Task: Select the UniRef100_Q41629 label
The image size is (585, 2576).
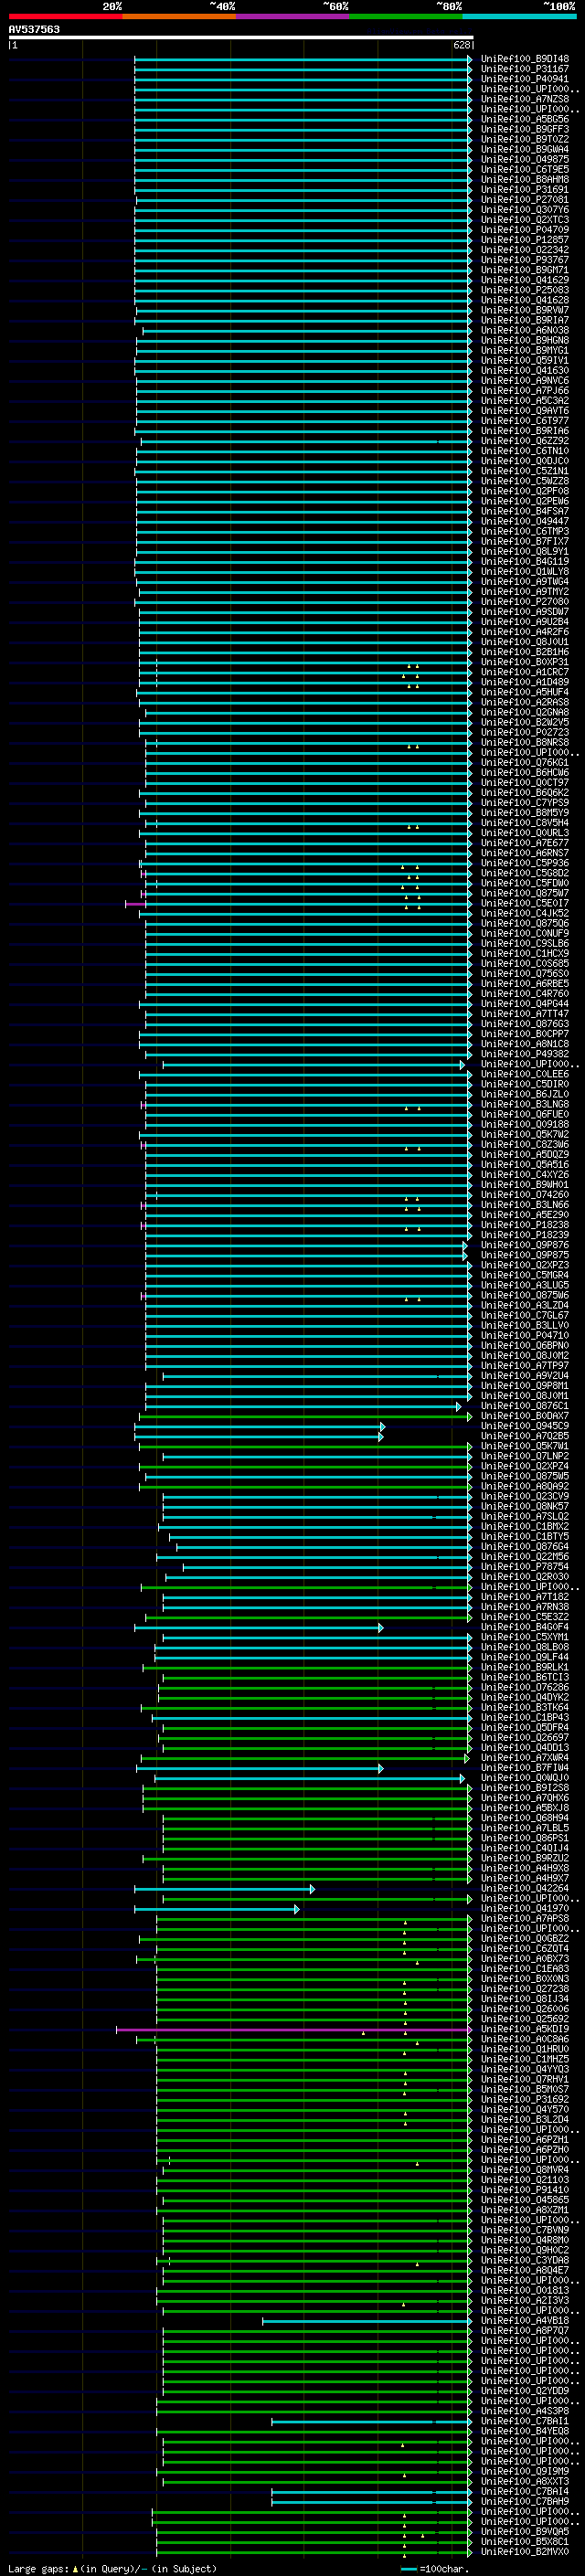Action: (525, 280)
